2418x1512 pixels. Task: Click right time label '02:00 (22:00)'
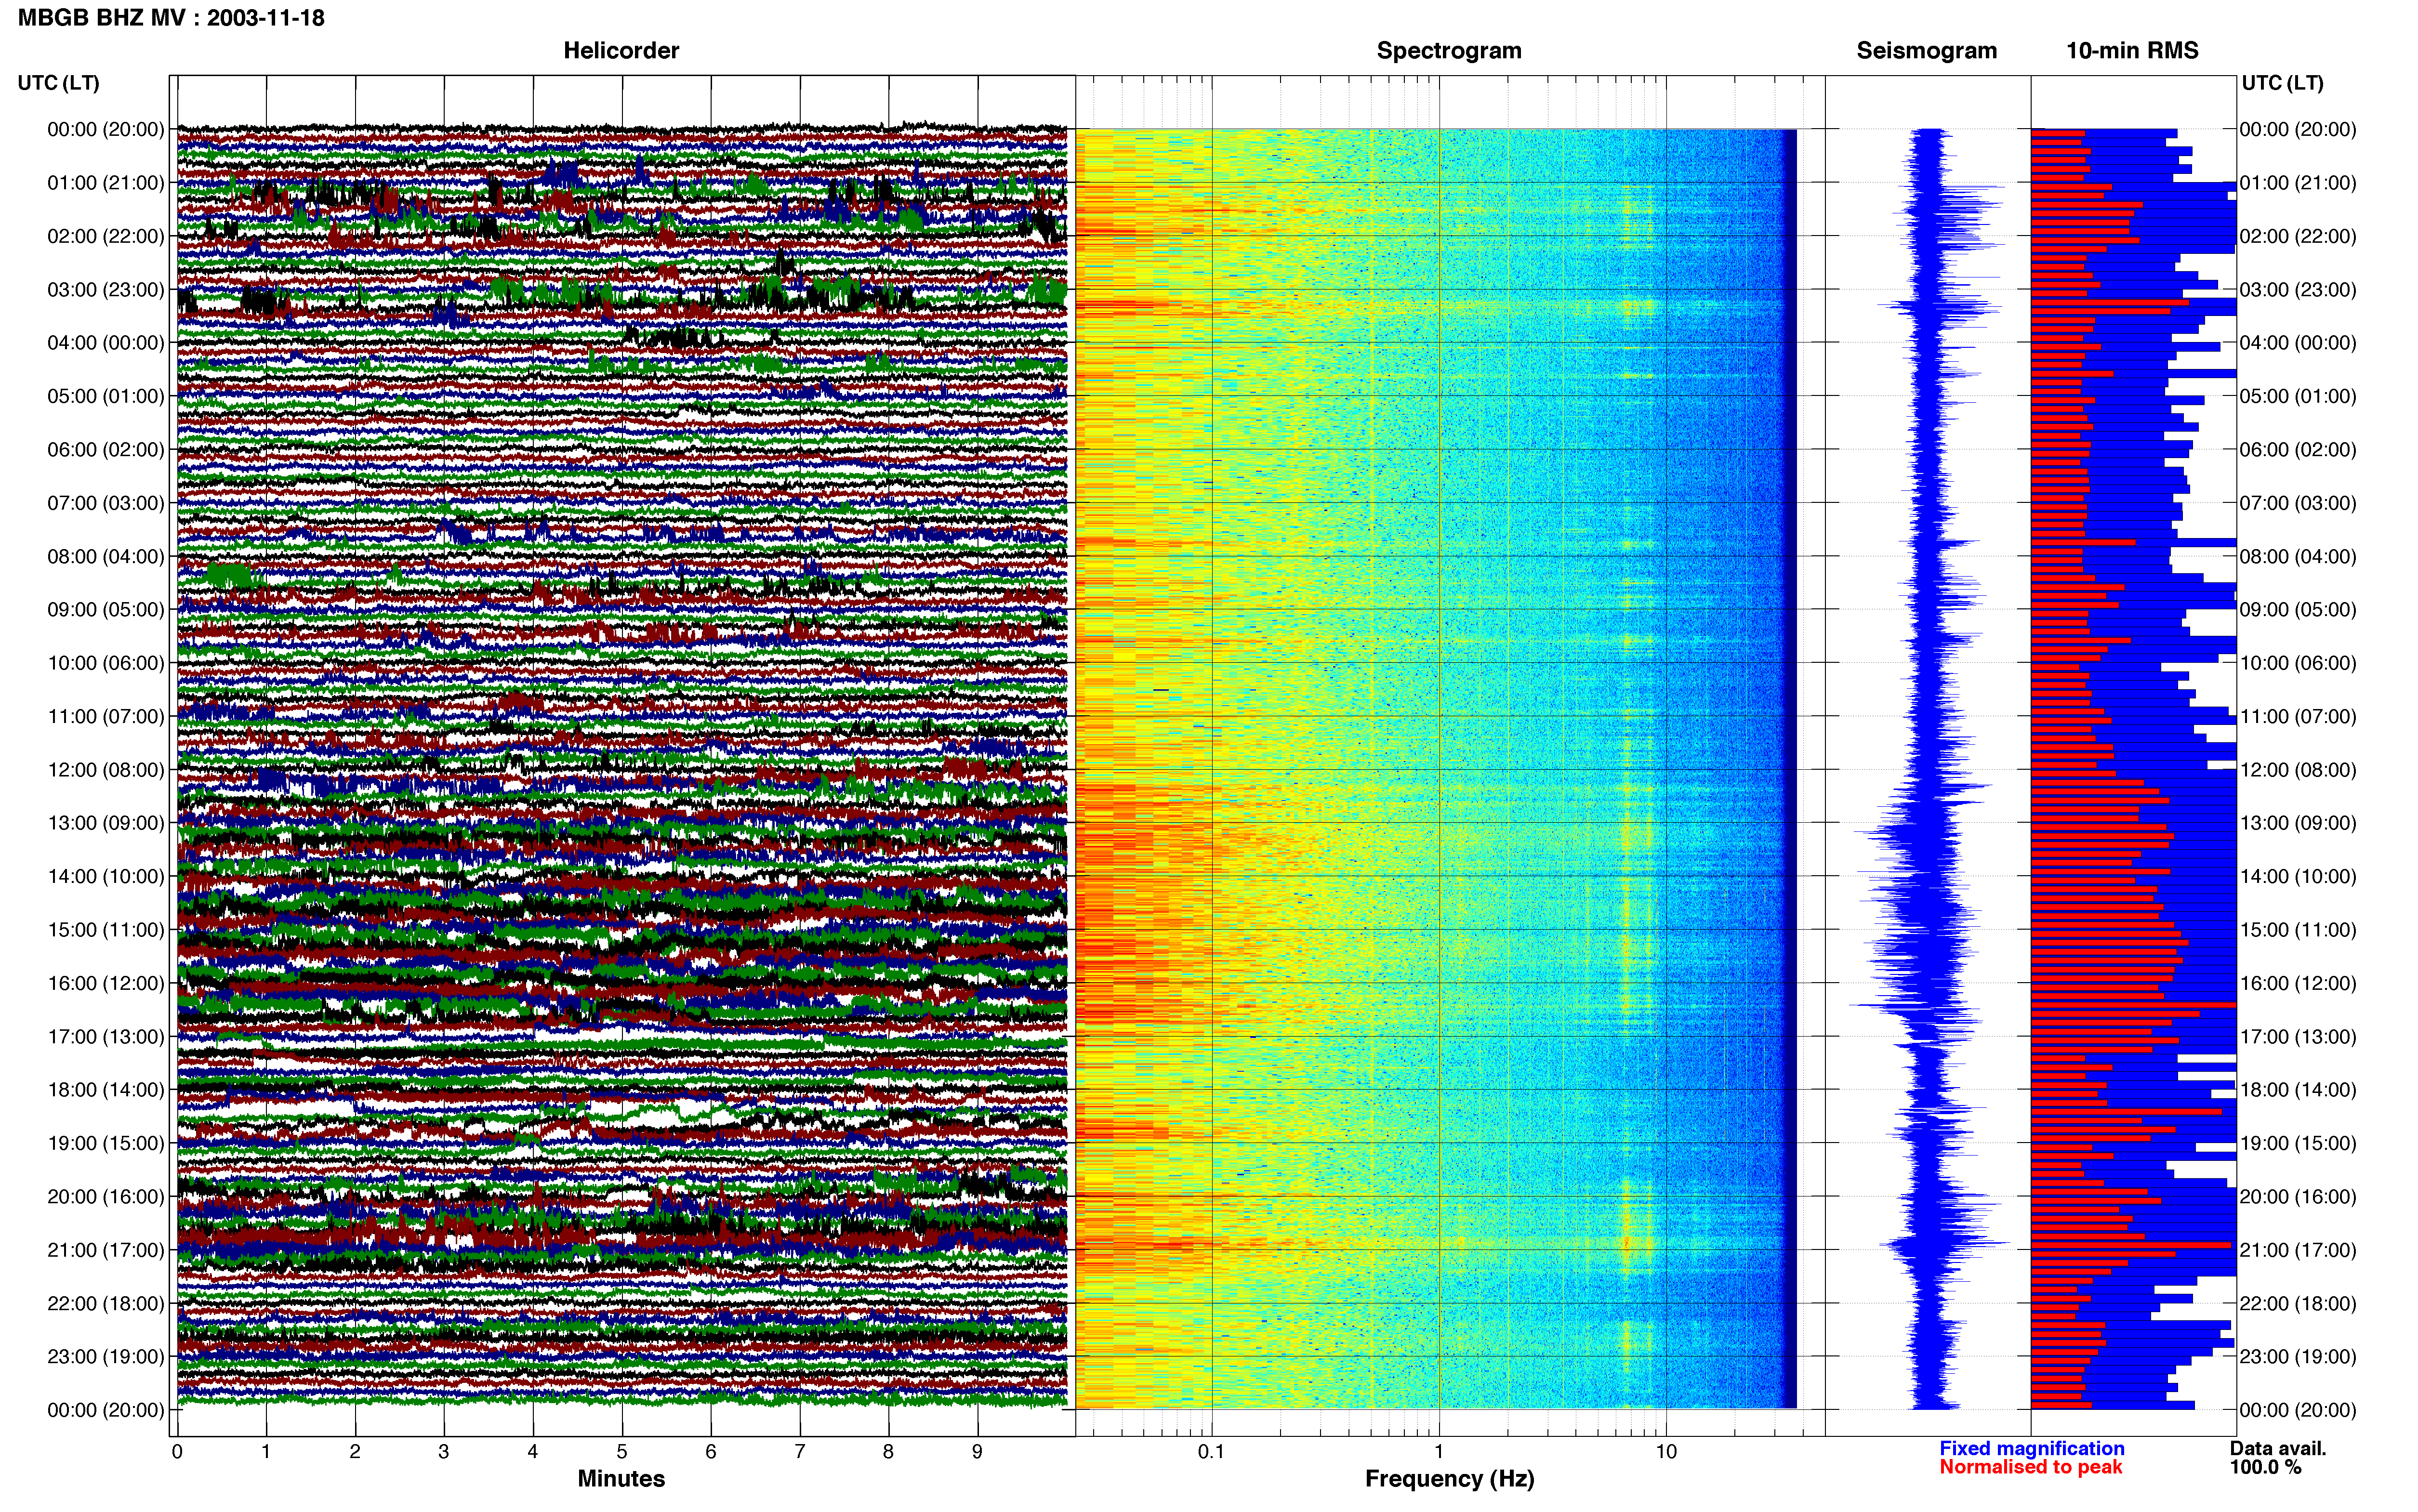point(2298,237)
